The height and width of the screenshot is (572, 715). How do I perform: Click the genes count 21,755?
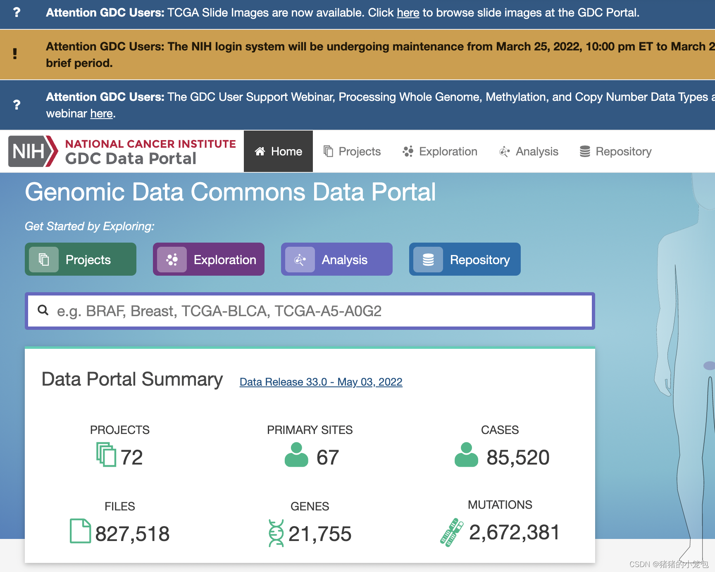point(320,534)
